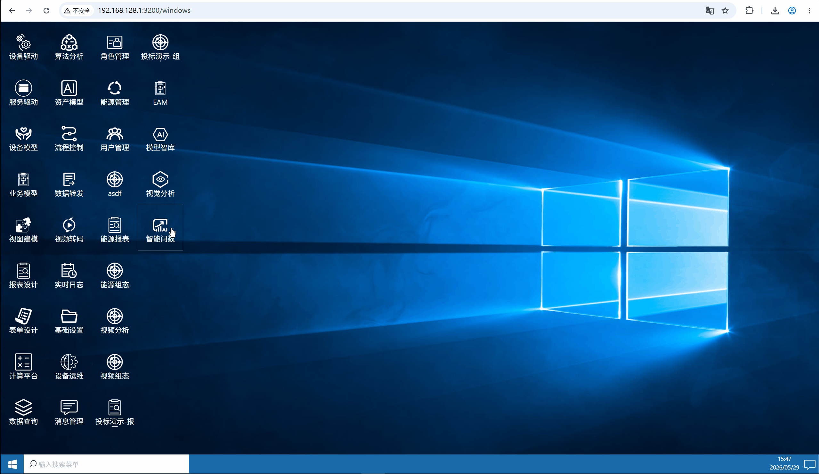Click the browser back arrow
This screenshot has width=819, height=474.
click(12, 10)
